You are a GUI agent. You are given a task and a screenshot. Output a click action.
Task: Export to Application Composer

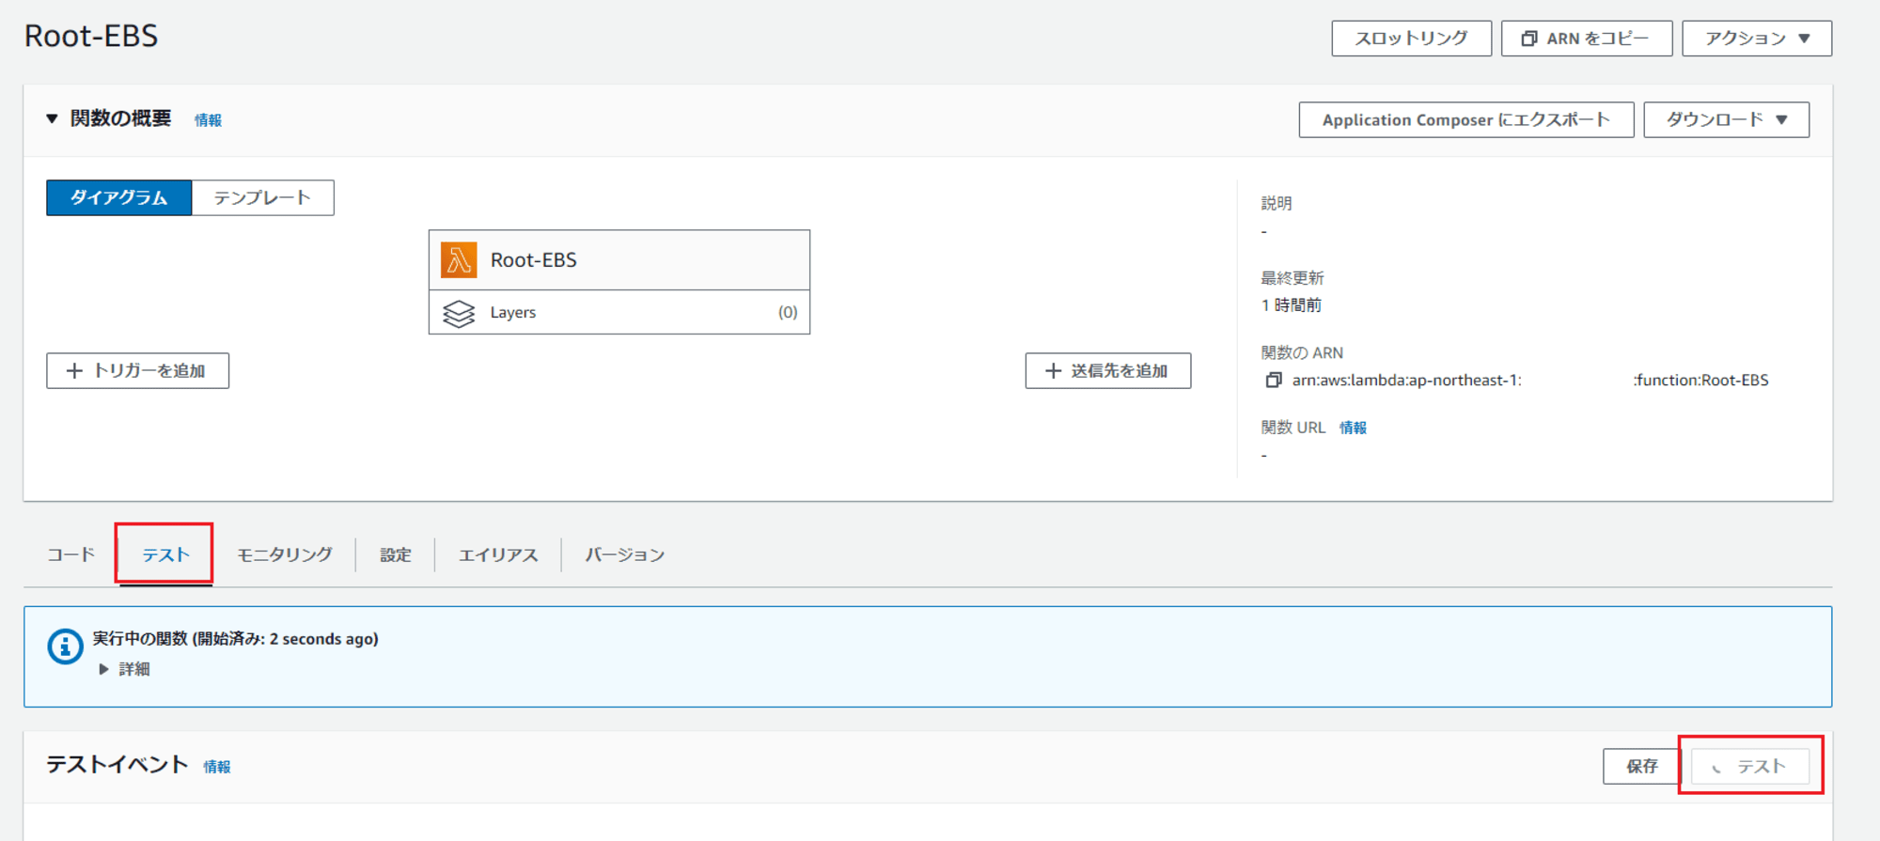tap(1465, 120)
